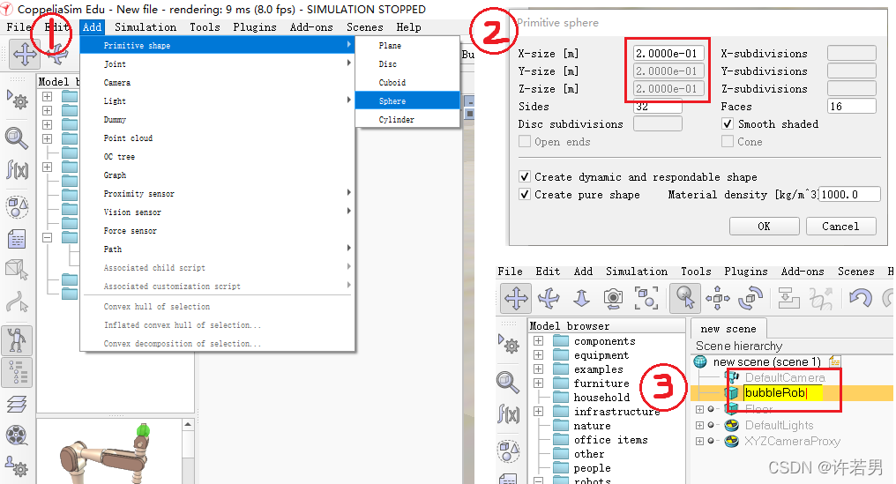Image resolution: width=896 pixels, height=484 pixels.
Task: Expand DefaultLights node in scene hierarchy
Action: click(699, 425)
